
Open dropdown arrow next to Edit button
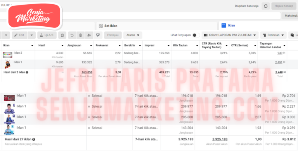point(31,35)
